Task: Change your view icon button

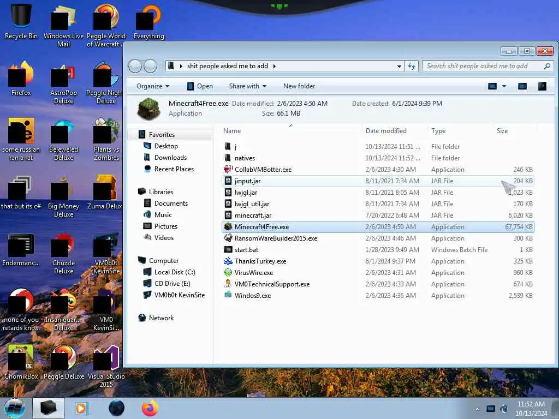Action: click(x=492, y=86)
